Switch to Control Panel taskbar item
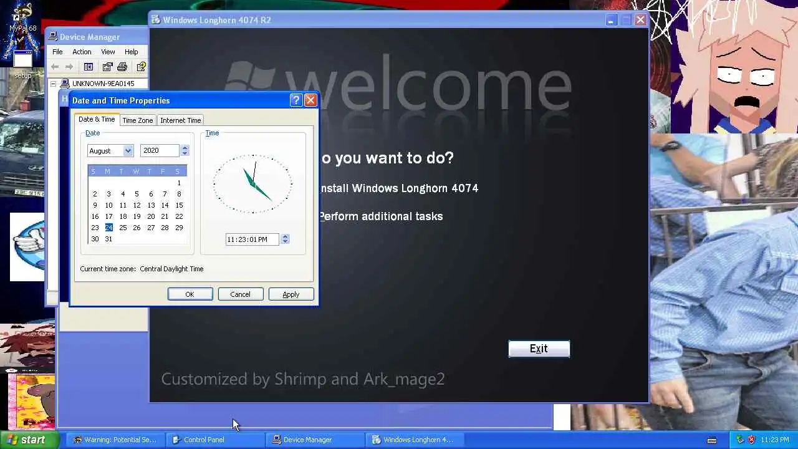798x449 pixels. pyautogui.click(x=215, y=440)
